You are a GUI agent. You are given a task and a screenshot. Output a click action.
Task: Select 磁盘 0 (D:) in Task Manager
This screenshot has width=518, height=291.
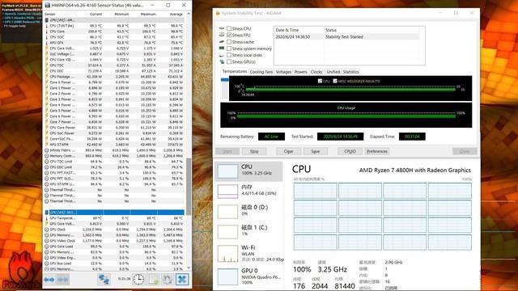coord(249,211)
